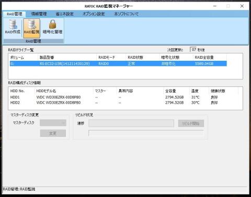The height and width of the screenshot is (197, 251).
Task: Click the 非暗号化 encryption status cell
Action: coord(168,63)
